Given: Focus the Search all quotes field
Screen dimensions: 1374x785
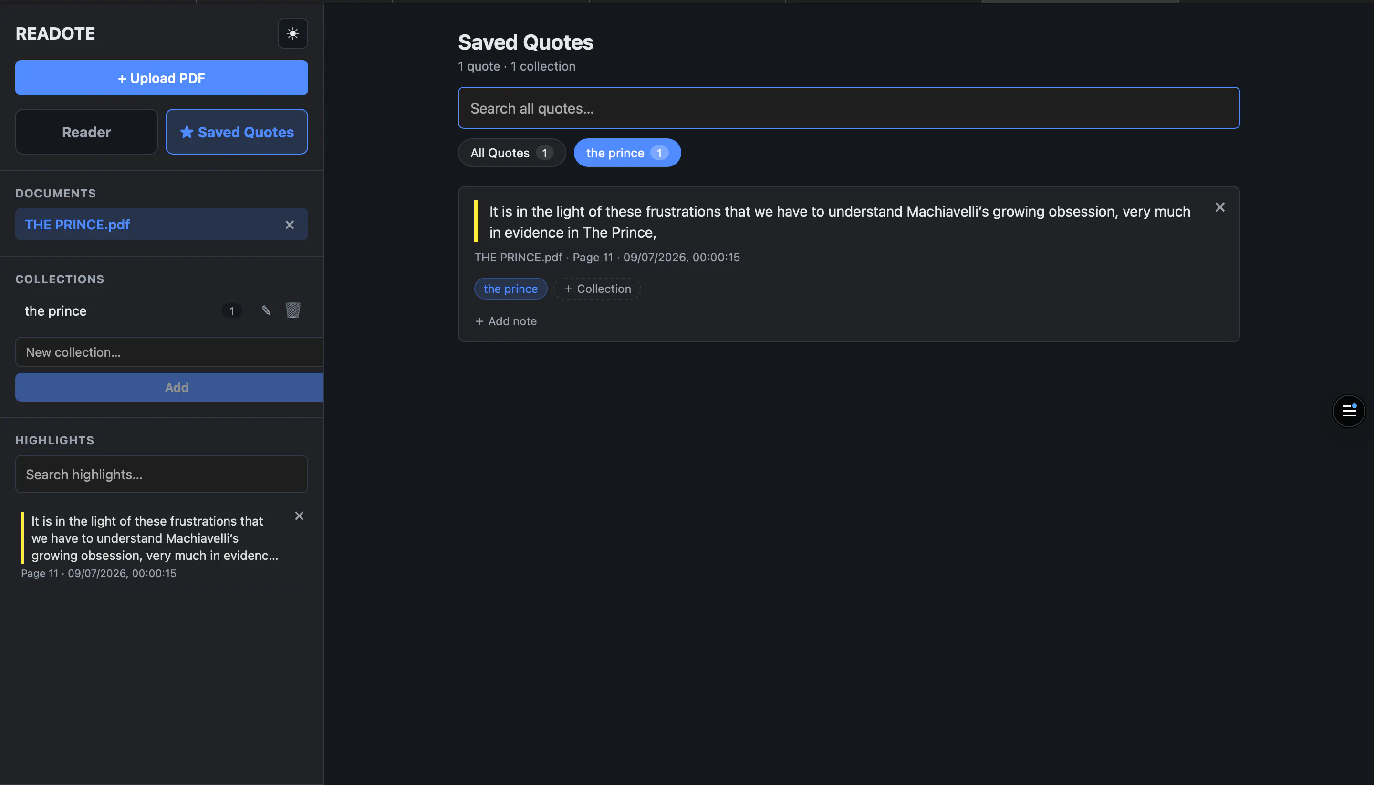Looking at the screenshot, I should (849, 108).
